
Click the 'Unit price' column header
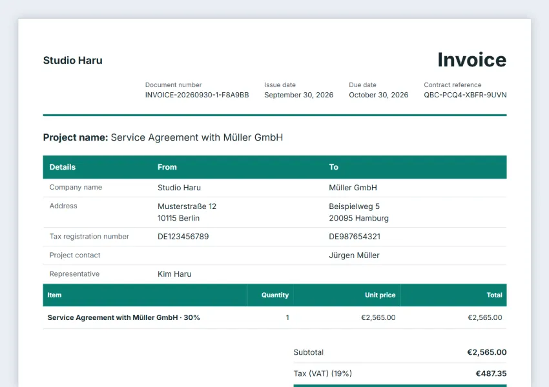(x=380, y=295)
